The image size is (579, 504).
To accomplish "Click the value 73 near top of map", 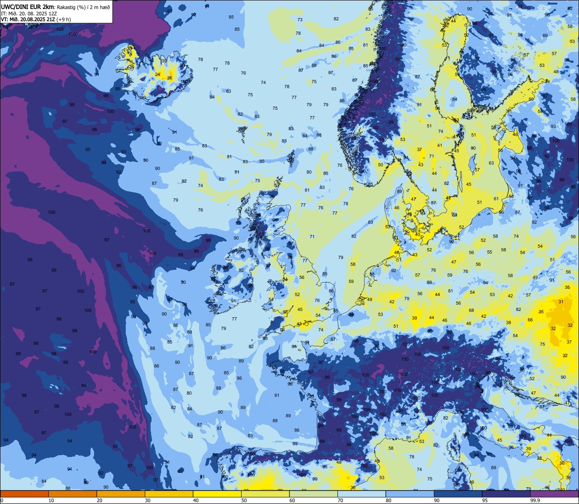I will click(300, 20).
